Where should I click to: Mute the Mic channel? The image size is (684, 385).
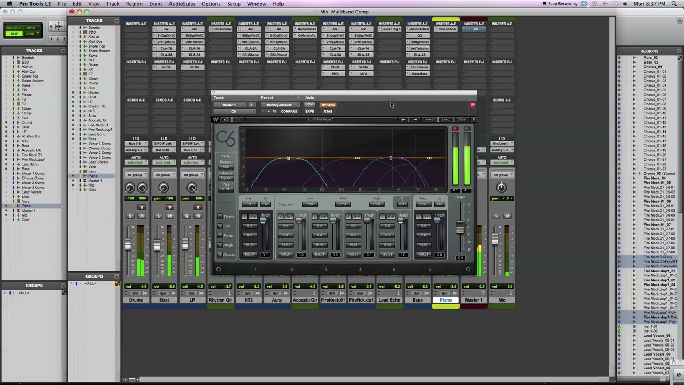(x=508, y=216)
